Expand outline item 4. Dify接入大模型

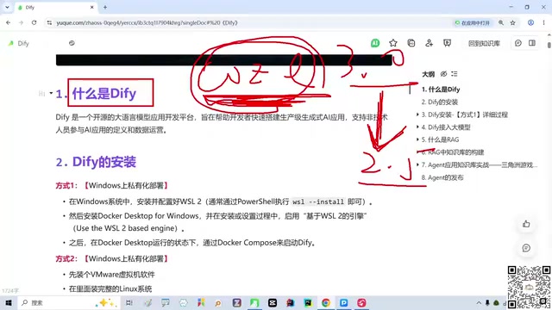(x=417, y=127)
